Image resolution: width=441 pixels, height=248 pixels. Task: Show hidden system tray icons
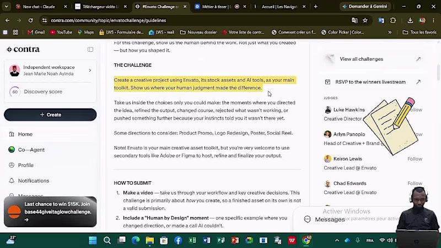click(x=337, y=240)
